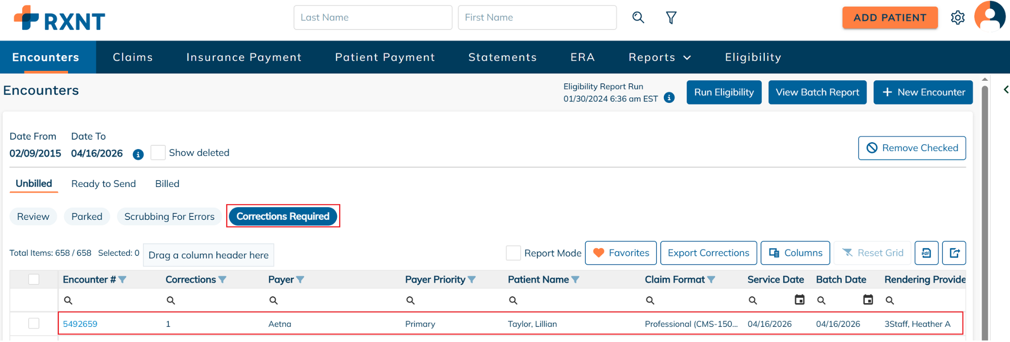Open the patient search filter funnel icon

tap(671, 18)
